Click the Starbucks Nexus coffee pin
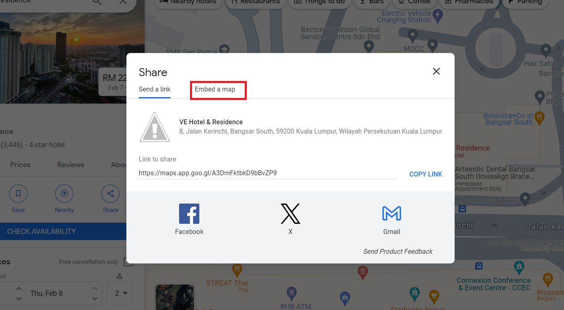The width and height of the screenshot is (564, 310). (434, 296)
